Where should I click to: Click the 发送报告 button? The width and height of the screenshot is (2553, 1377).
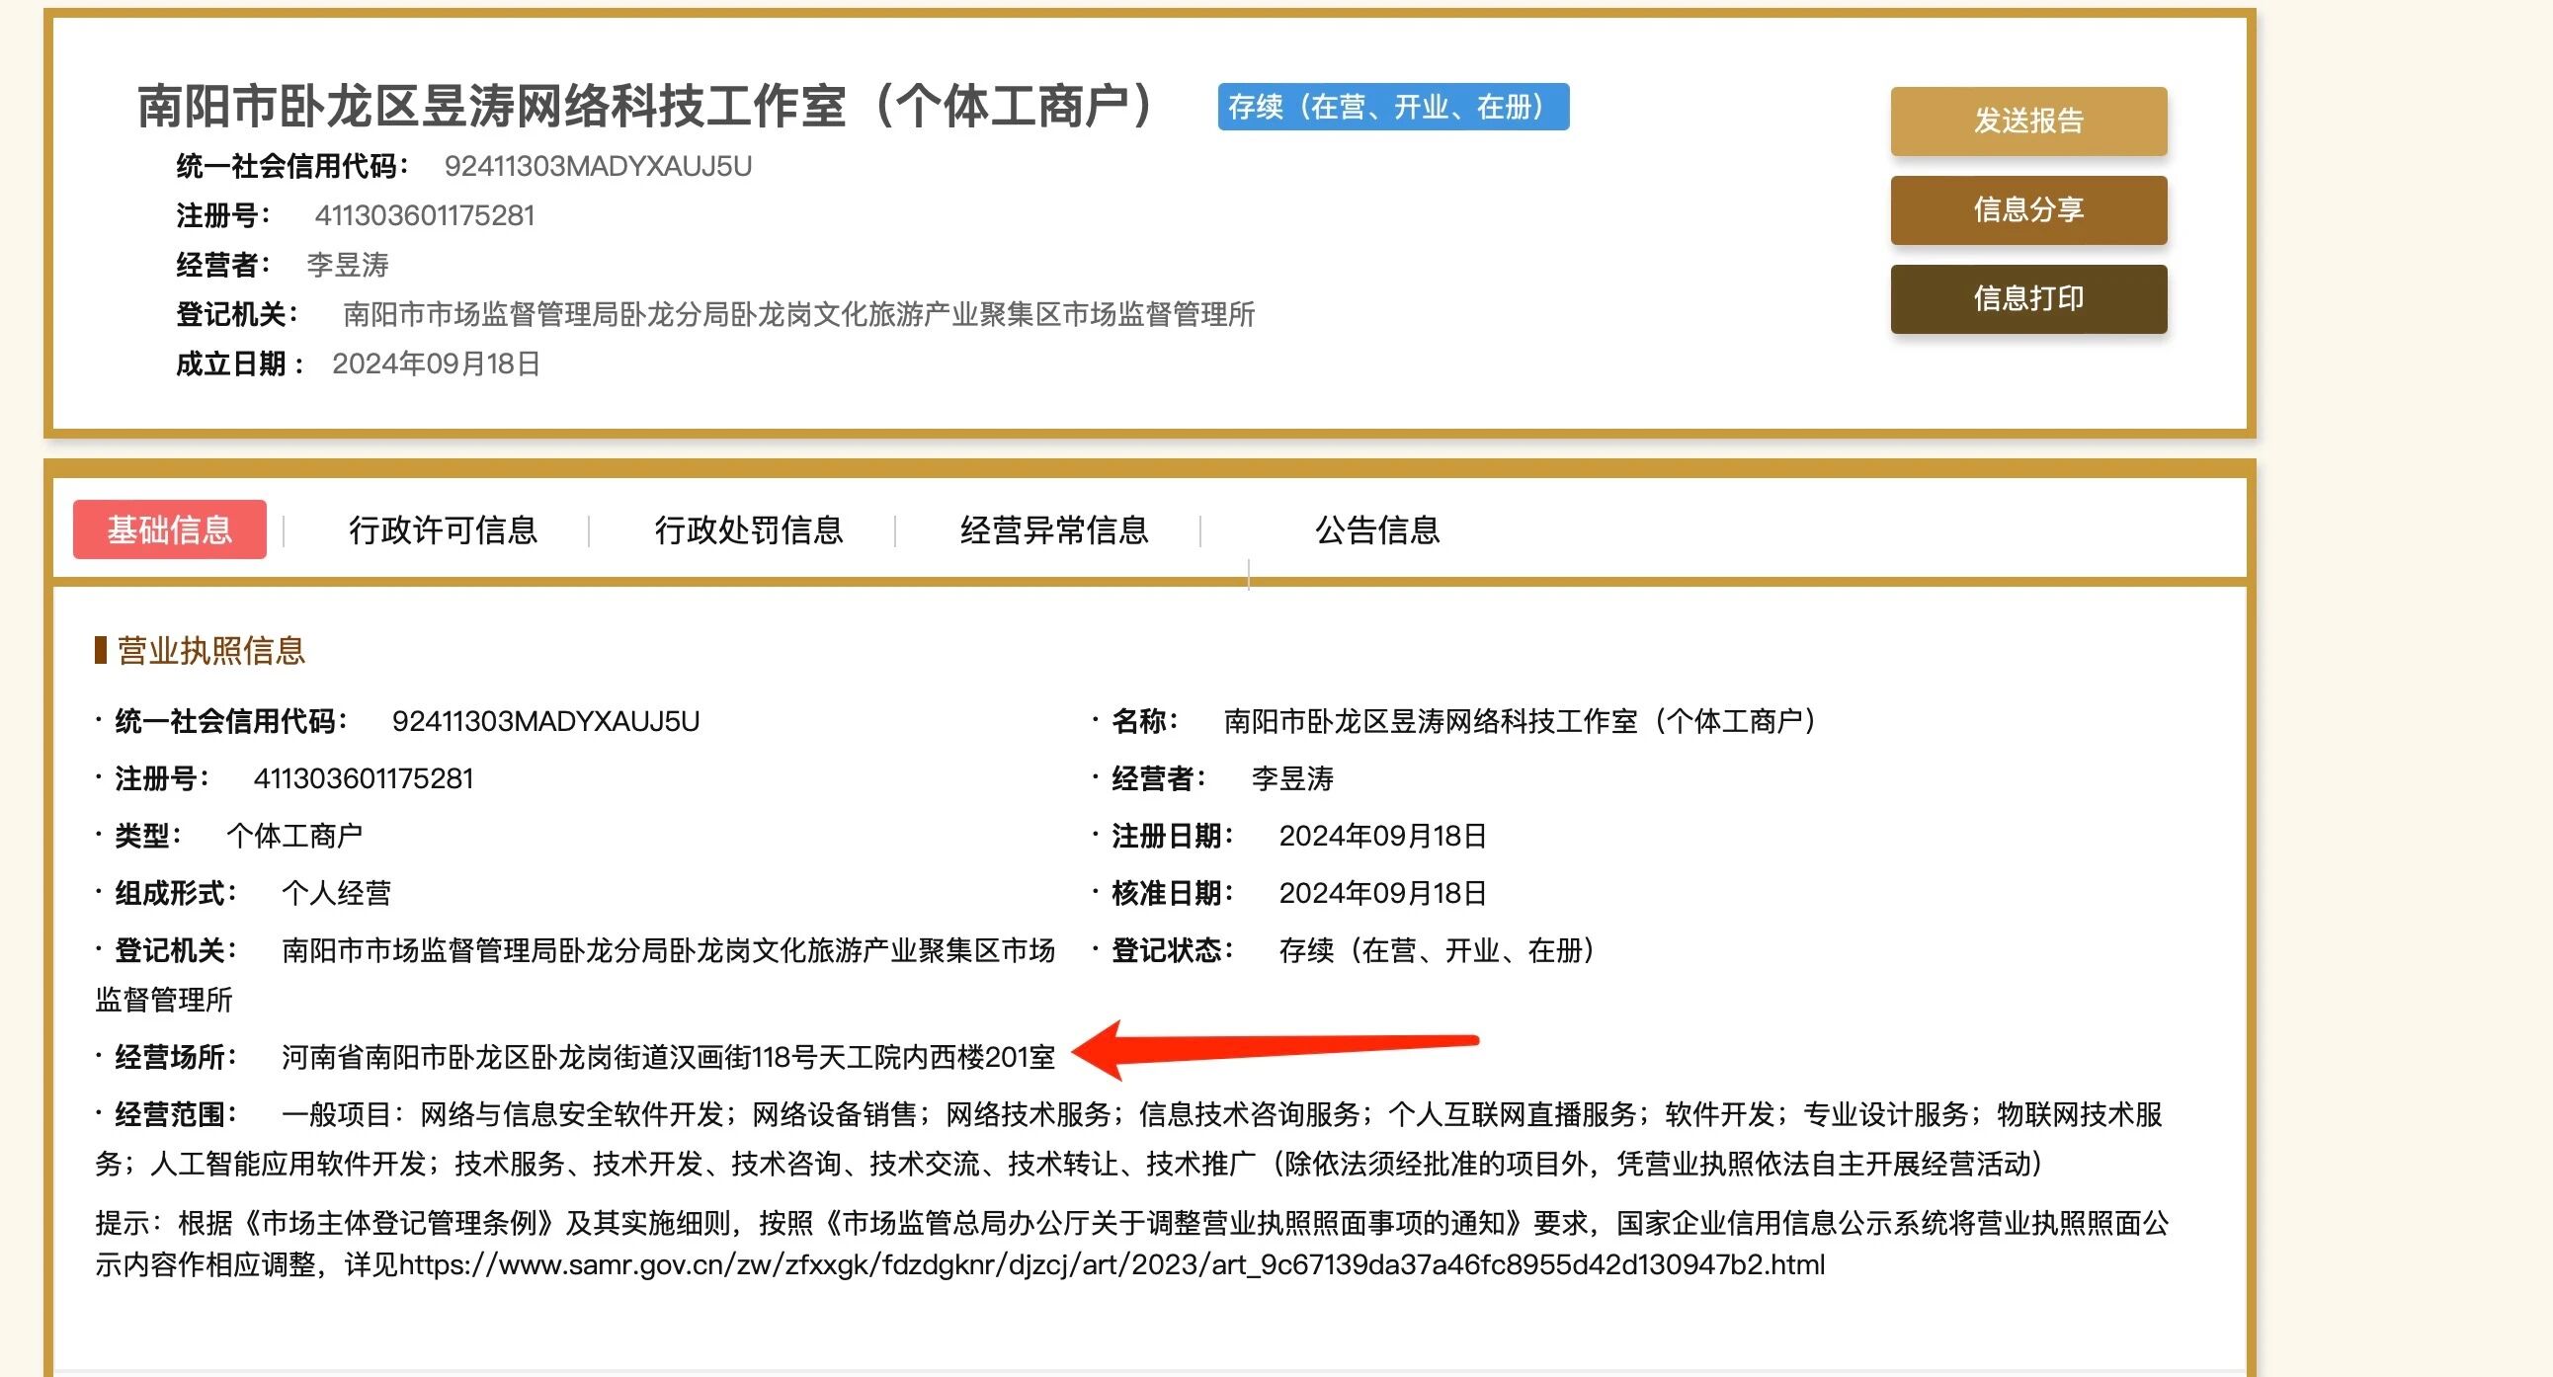[2027, 121]
